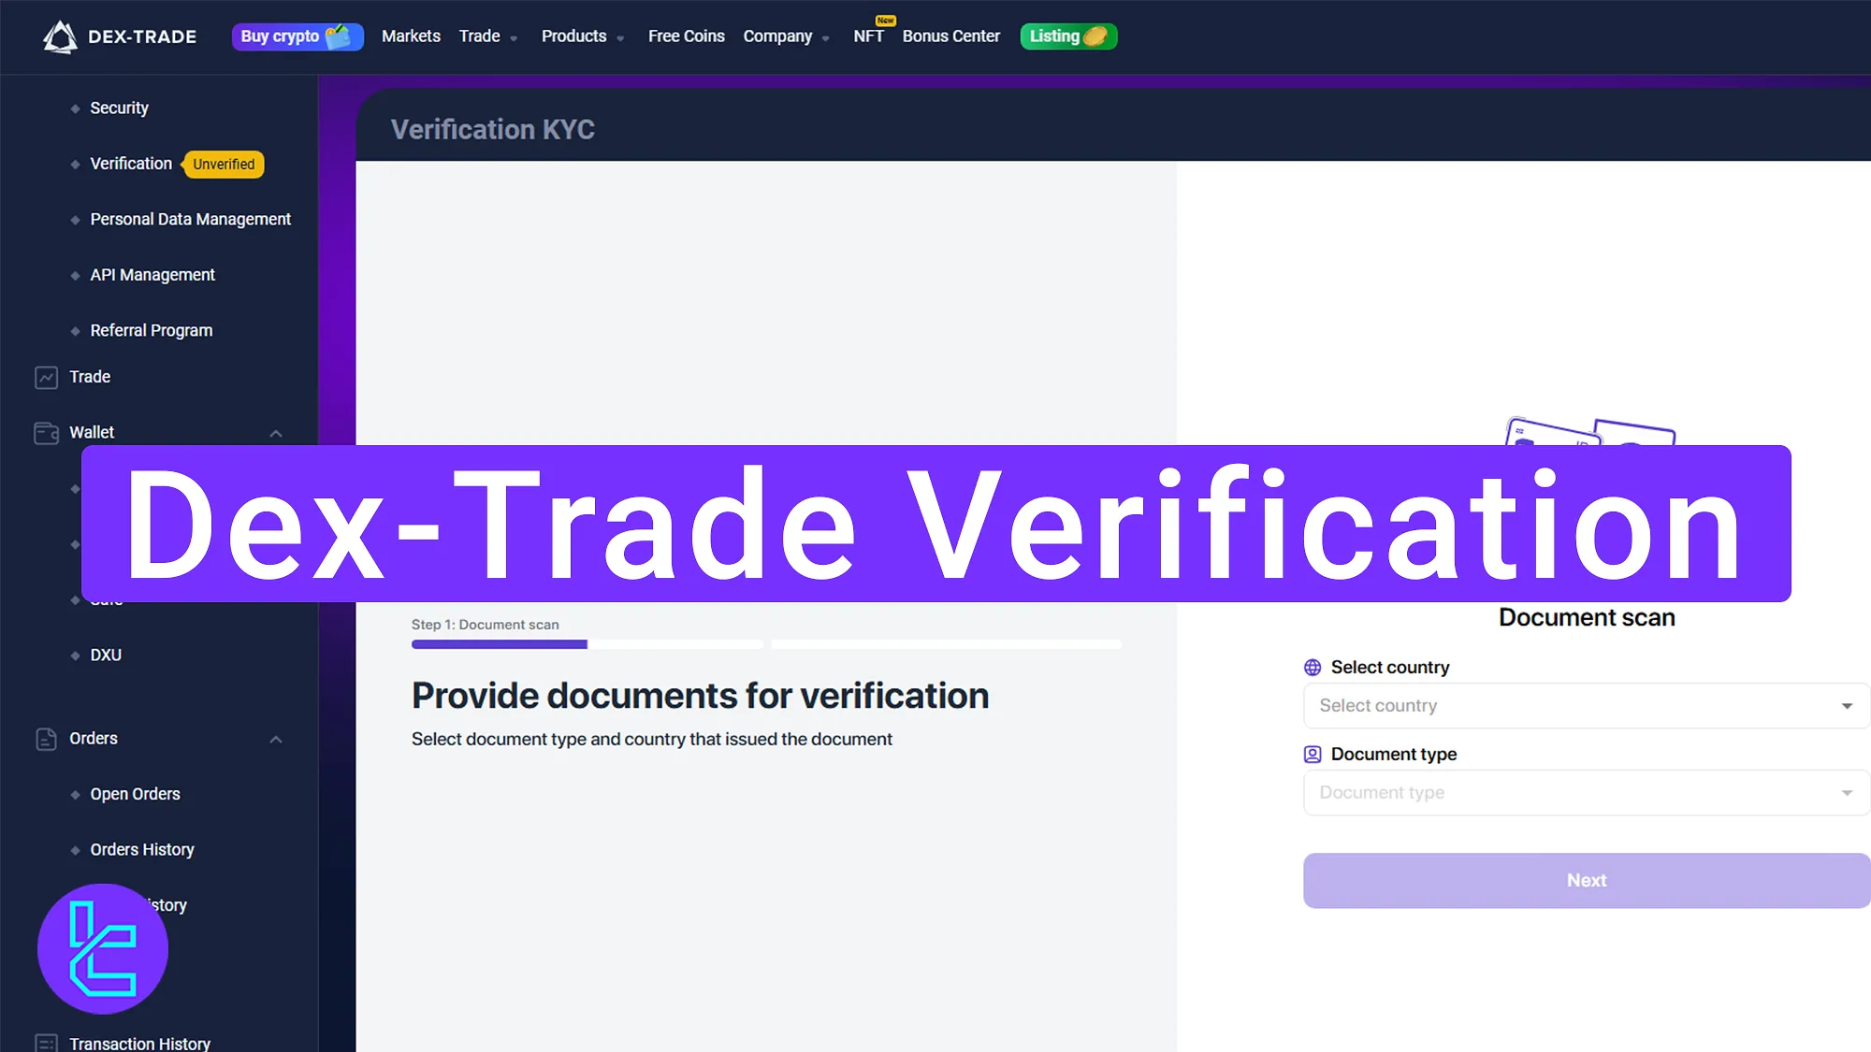Click the Unverified badge next to Verification

click(x=223, y=165)
